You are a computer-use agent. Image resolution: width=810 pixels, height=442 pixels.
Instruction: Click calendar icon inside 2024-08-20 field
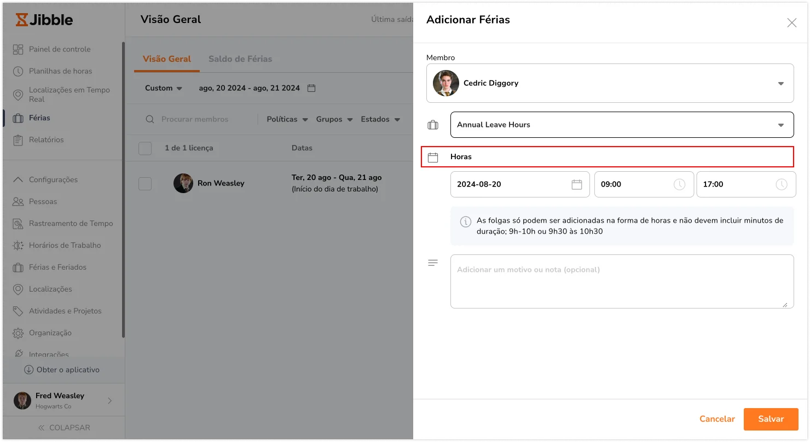pyautogui.click(x=577, y=184)
